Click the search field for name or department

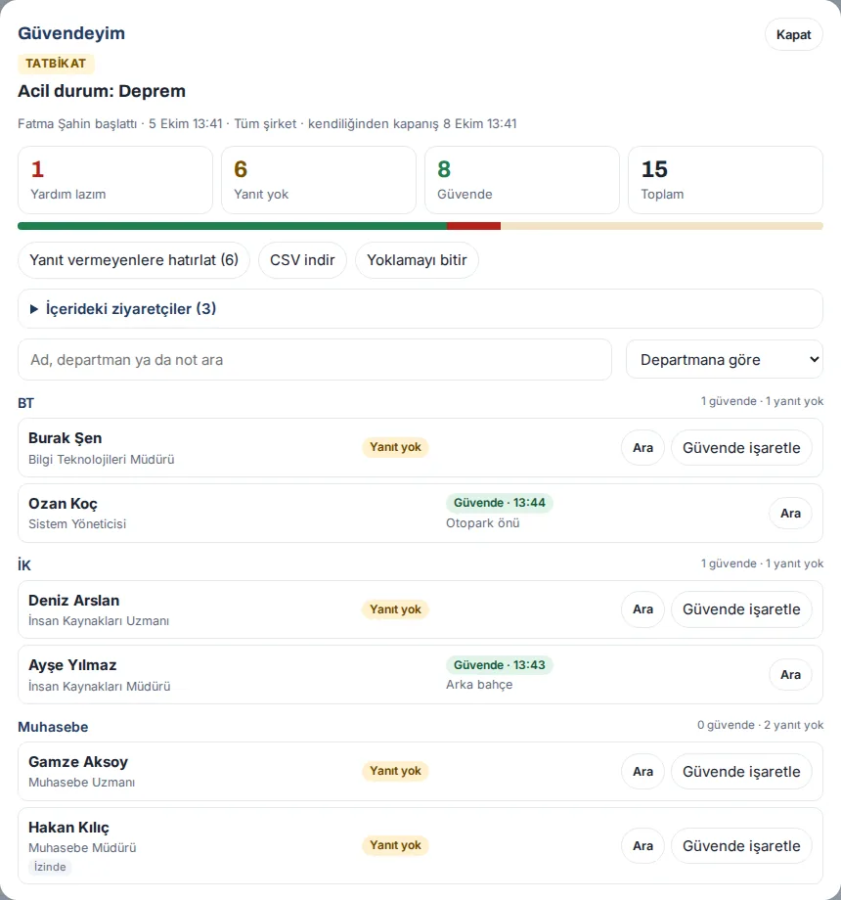click(314, 359)
